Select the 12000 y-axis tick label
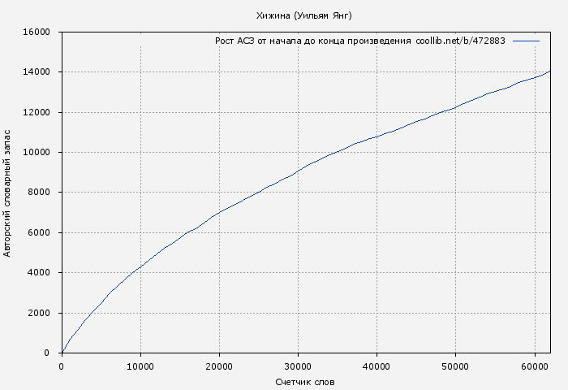 (37, 113)
